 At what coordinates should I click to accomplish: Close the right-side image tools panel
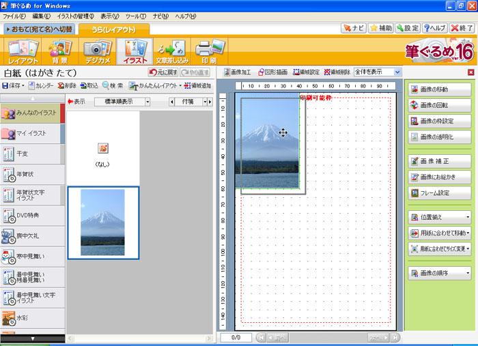pos(470,72)
